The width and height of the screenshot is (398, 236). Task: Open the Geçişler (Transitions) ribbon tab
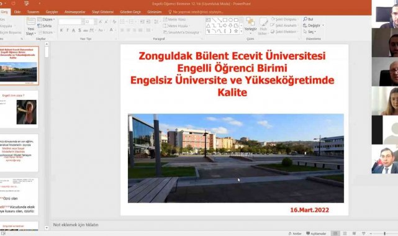click(x=52, y=12)
